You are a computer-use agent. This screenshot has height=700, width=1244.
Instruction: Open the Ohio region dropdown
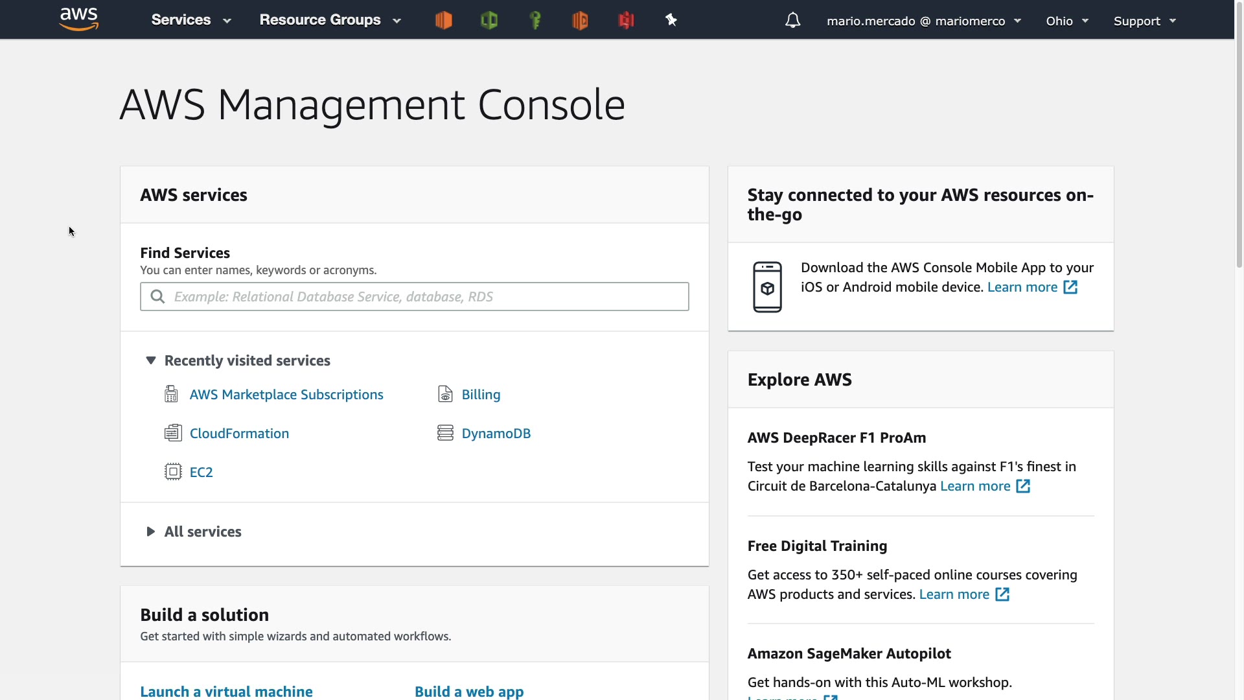pyautogui.click(x=1066, y=21)
